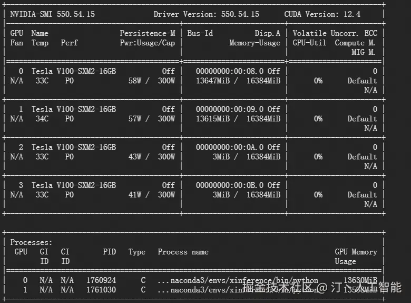This screenshot has height=303, width=411.
Task: Click the Disp.A column header
Action: [267, 33]
